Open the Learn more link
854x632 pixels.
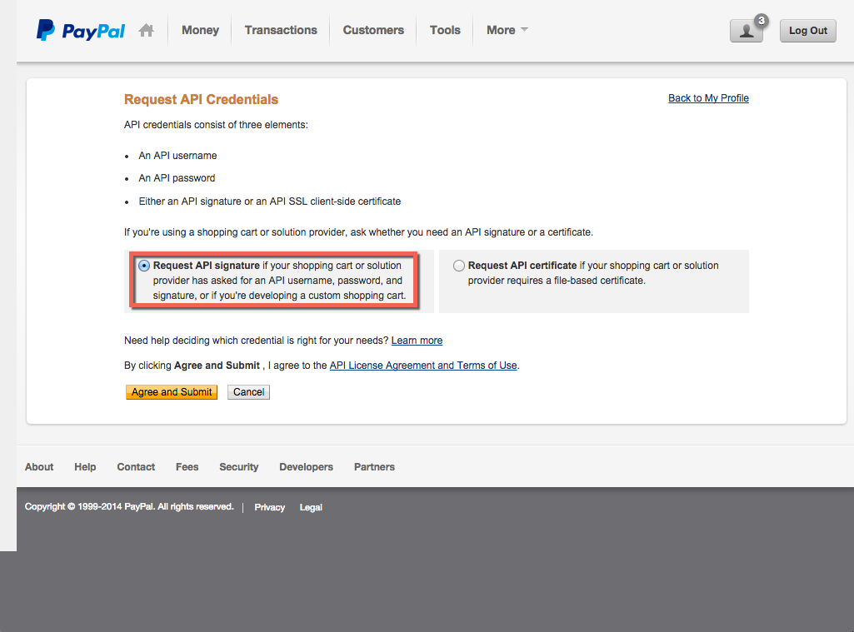[417, 341]
